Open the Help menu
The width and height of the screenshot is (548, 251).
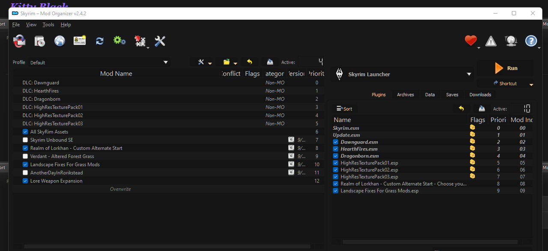pos(66,25)
